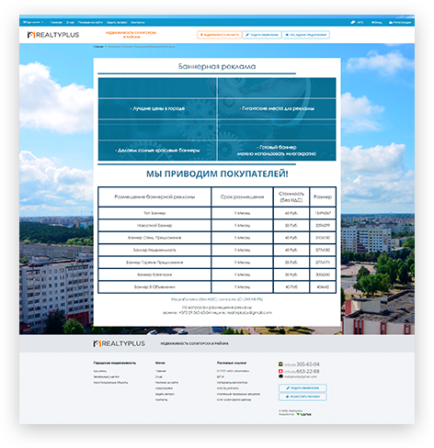
Task: Click the 50 Руб. price cell
Action: coord(291,225)
